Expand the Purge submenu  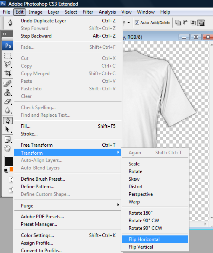pos(68,205)
